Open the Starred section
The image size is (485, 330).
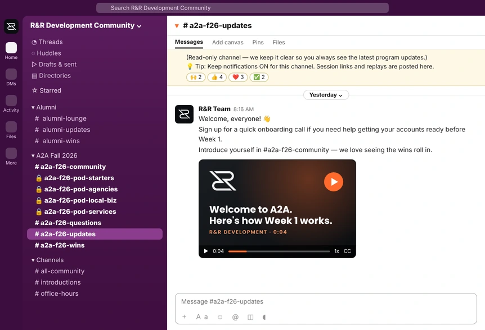(x=47, y=90)
